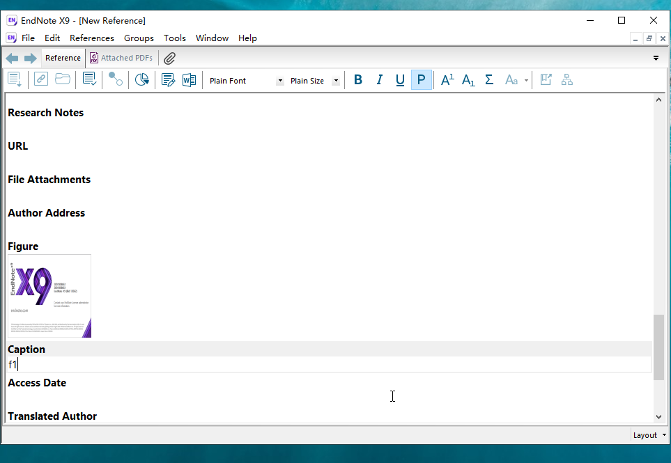This screenshot has width=671, height=463.
Task: Click the Find Reference Updates icon
Action: [x=116, y=79]
